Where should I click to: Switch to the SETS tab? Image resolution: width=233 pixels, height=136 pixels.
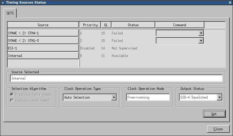click(x=10, y=13)
